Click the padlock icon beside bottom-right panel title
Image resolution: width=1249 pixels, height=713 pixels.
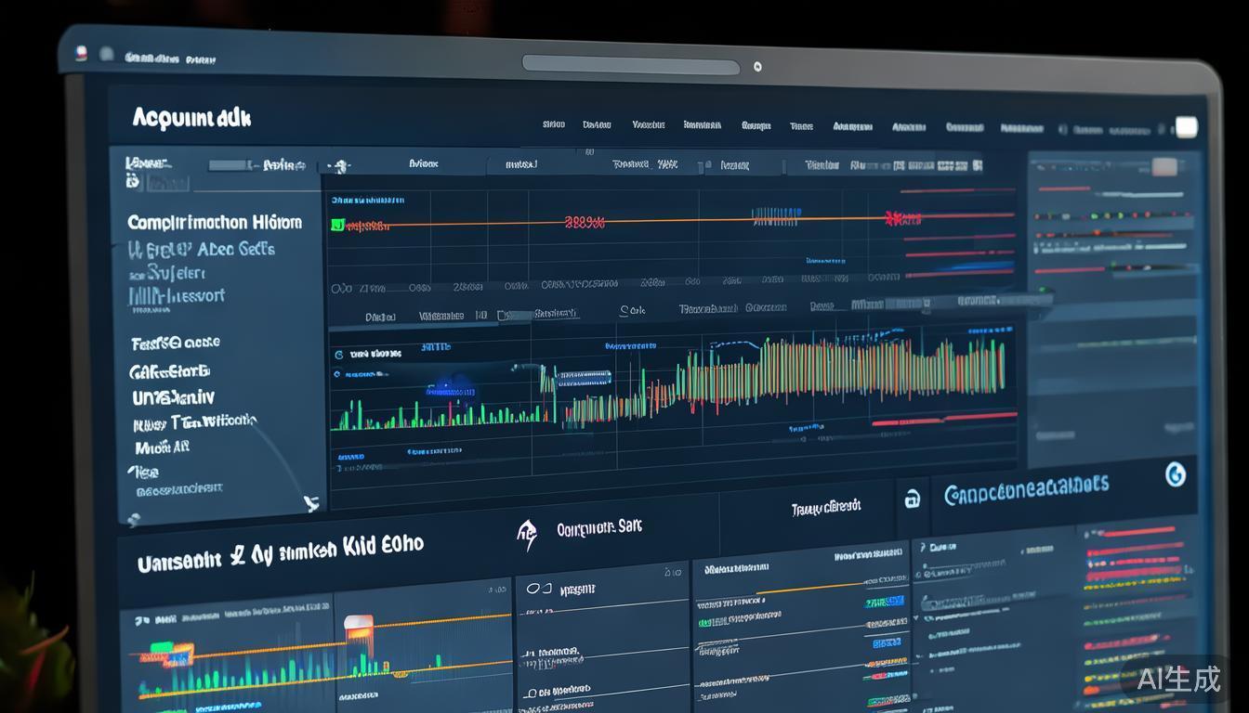913,499
